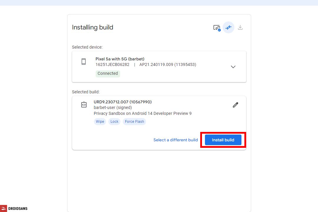Image resolution: width=318 pixels, height=212 pixels.
Task: Toggle the Lock option chip
Action: (x=114, y=121)
